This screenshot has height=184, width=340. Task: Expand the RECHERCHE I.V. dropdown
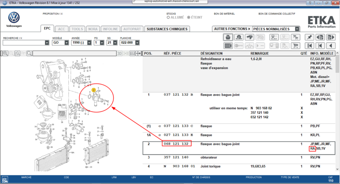click(x=47, y=43)
